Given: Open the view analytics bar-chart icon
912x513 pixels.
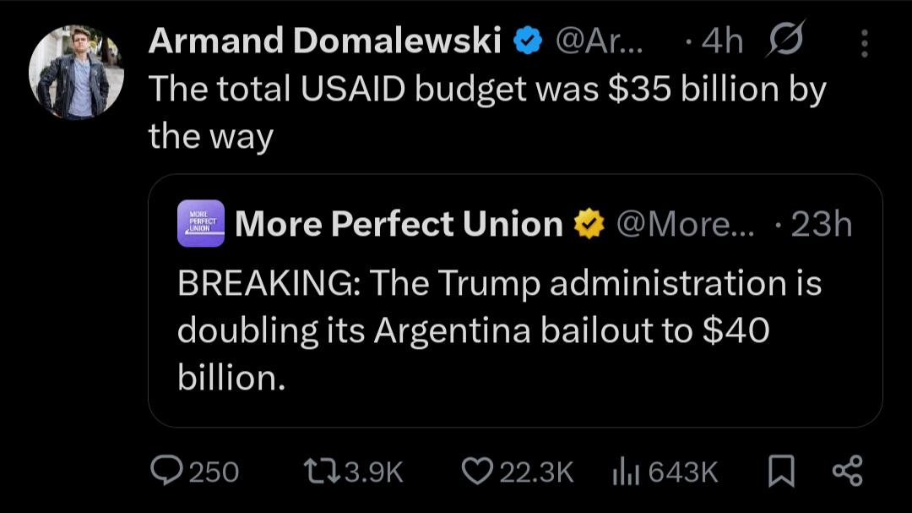Looking at the screenshot, I should [623, 472].
